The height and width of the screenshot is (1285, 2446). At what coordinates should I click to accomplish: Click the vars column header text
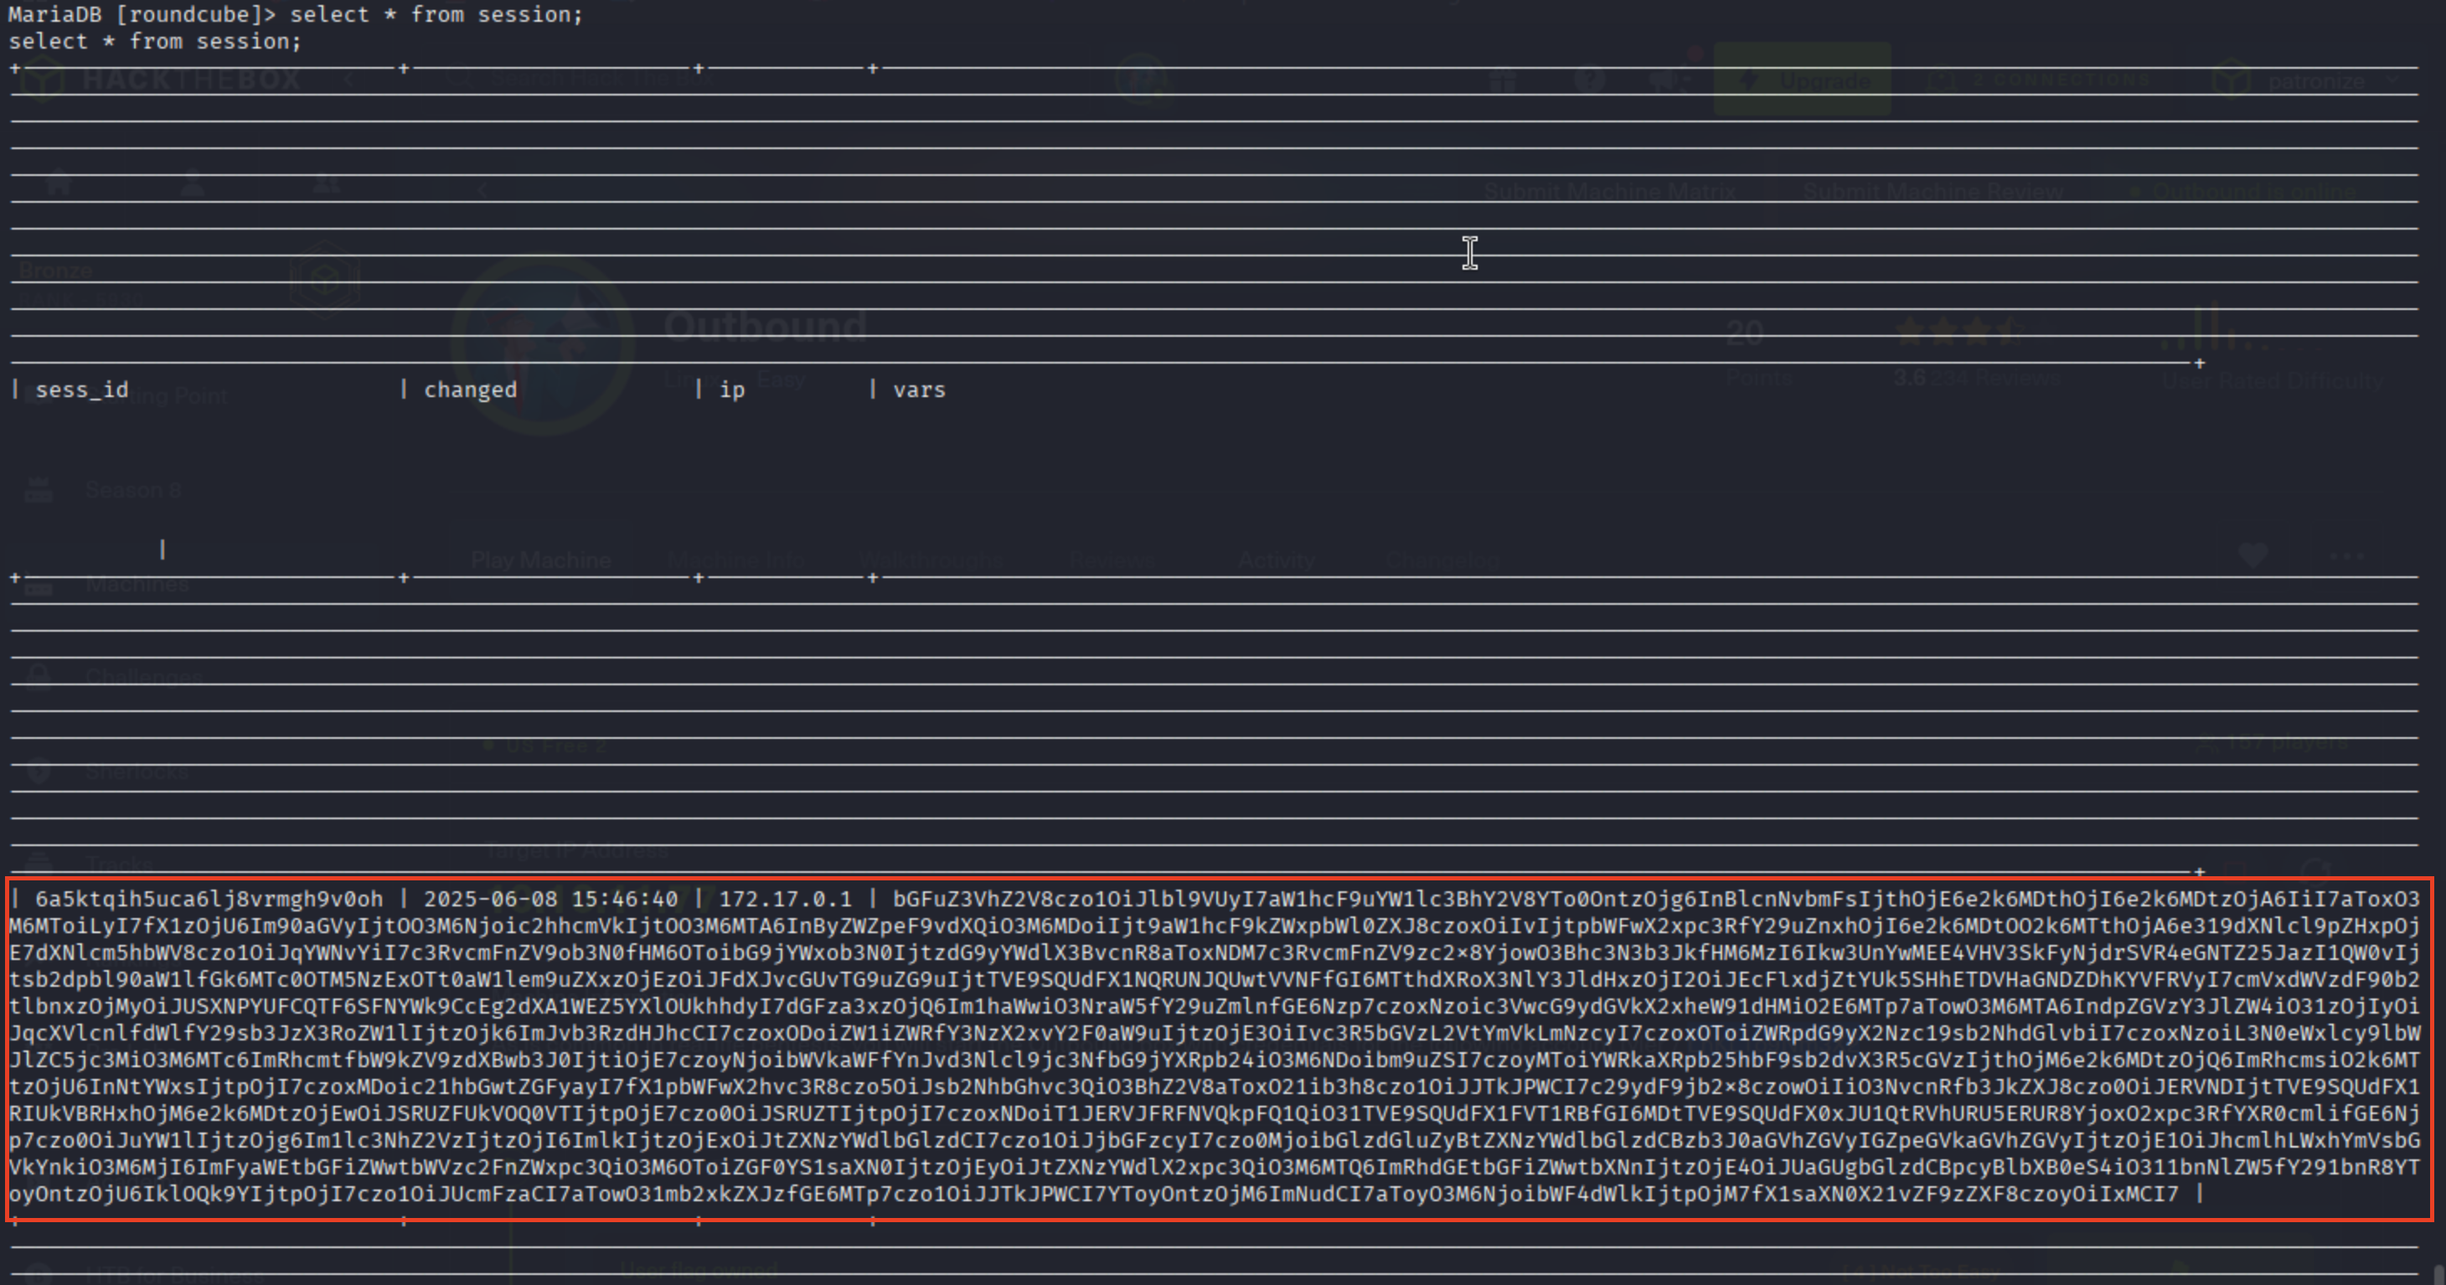click(x=918, y=390)
